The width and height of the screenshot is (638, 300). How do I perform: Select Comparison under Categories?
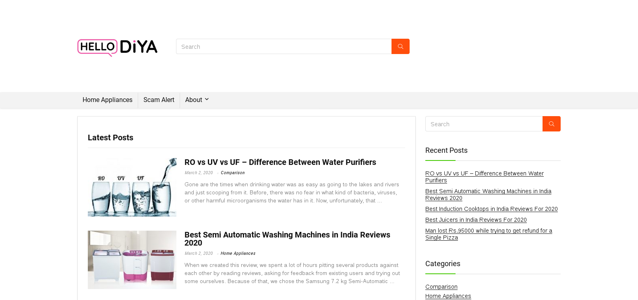pos(441,287)
